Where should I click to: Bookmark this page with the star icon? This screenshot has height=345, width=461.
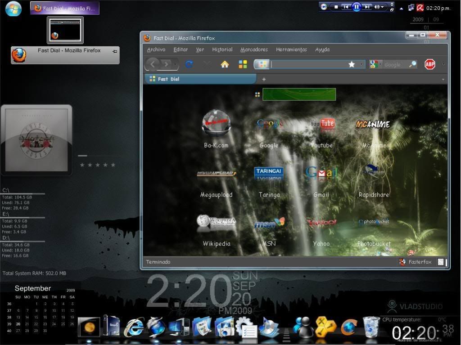pos(352,64)
